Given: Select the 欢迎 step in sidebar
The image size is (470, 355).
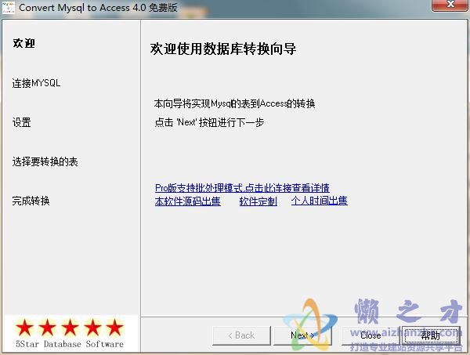Looking at the screenshot, I should point(24,43).
